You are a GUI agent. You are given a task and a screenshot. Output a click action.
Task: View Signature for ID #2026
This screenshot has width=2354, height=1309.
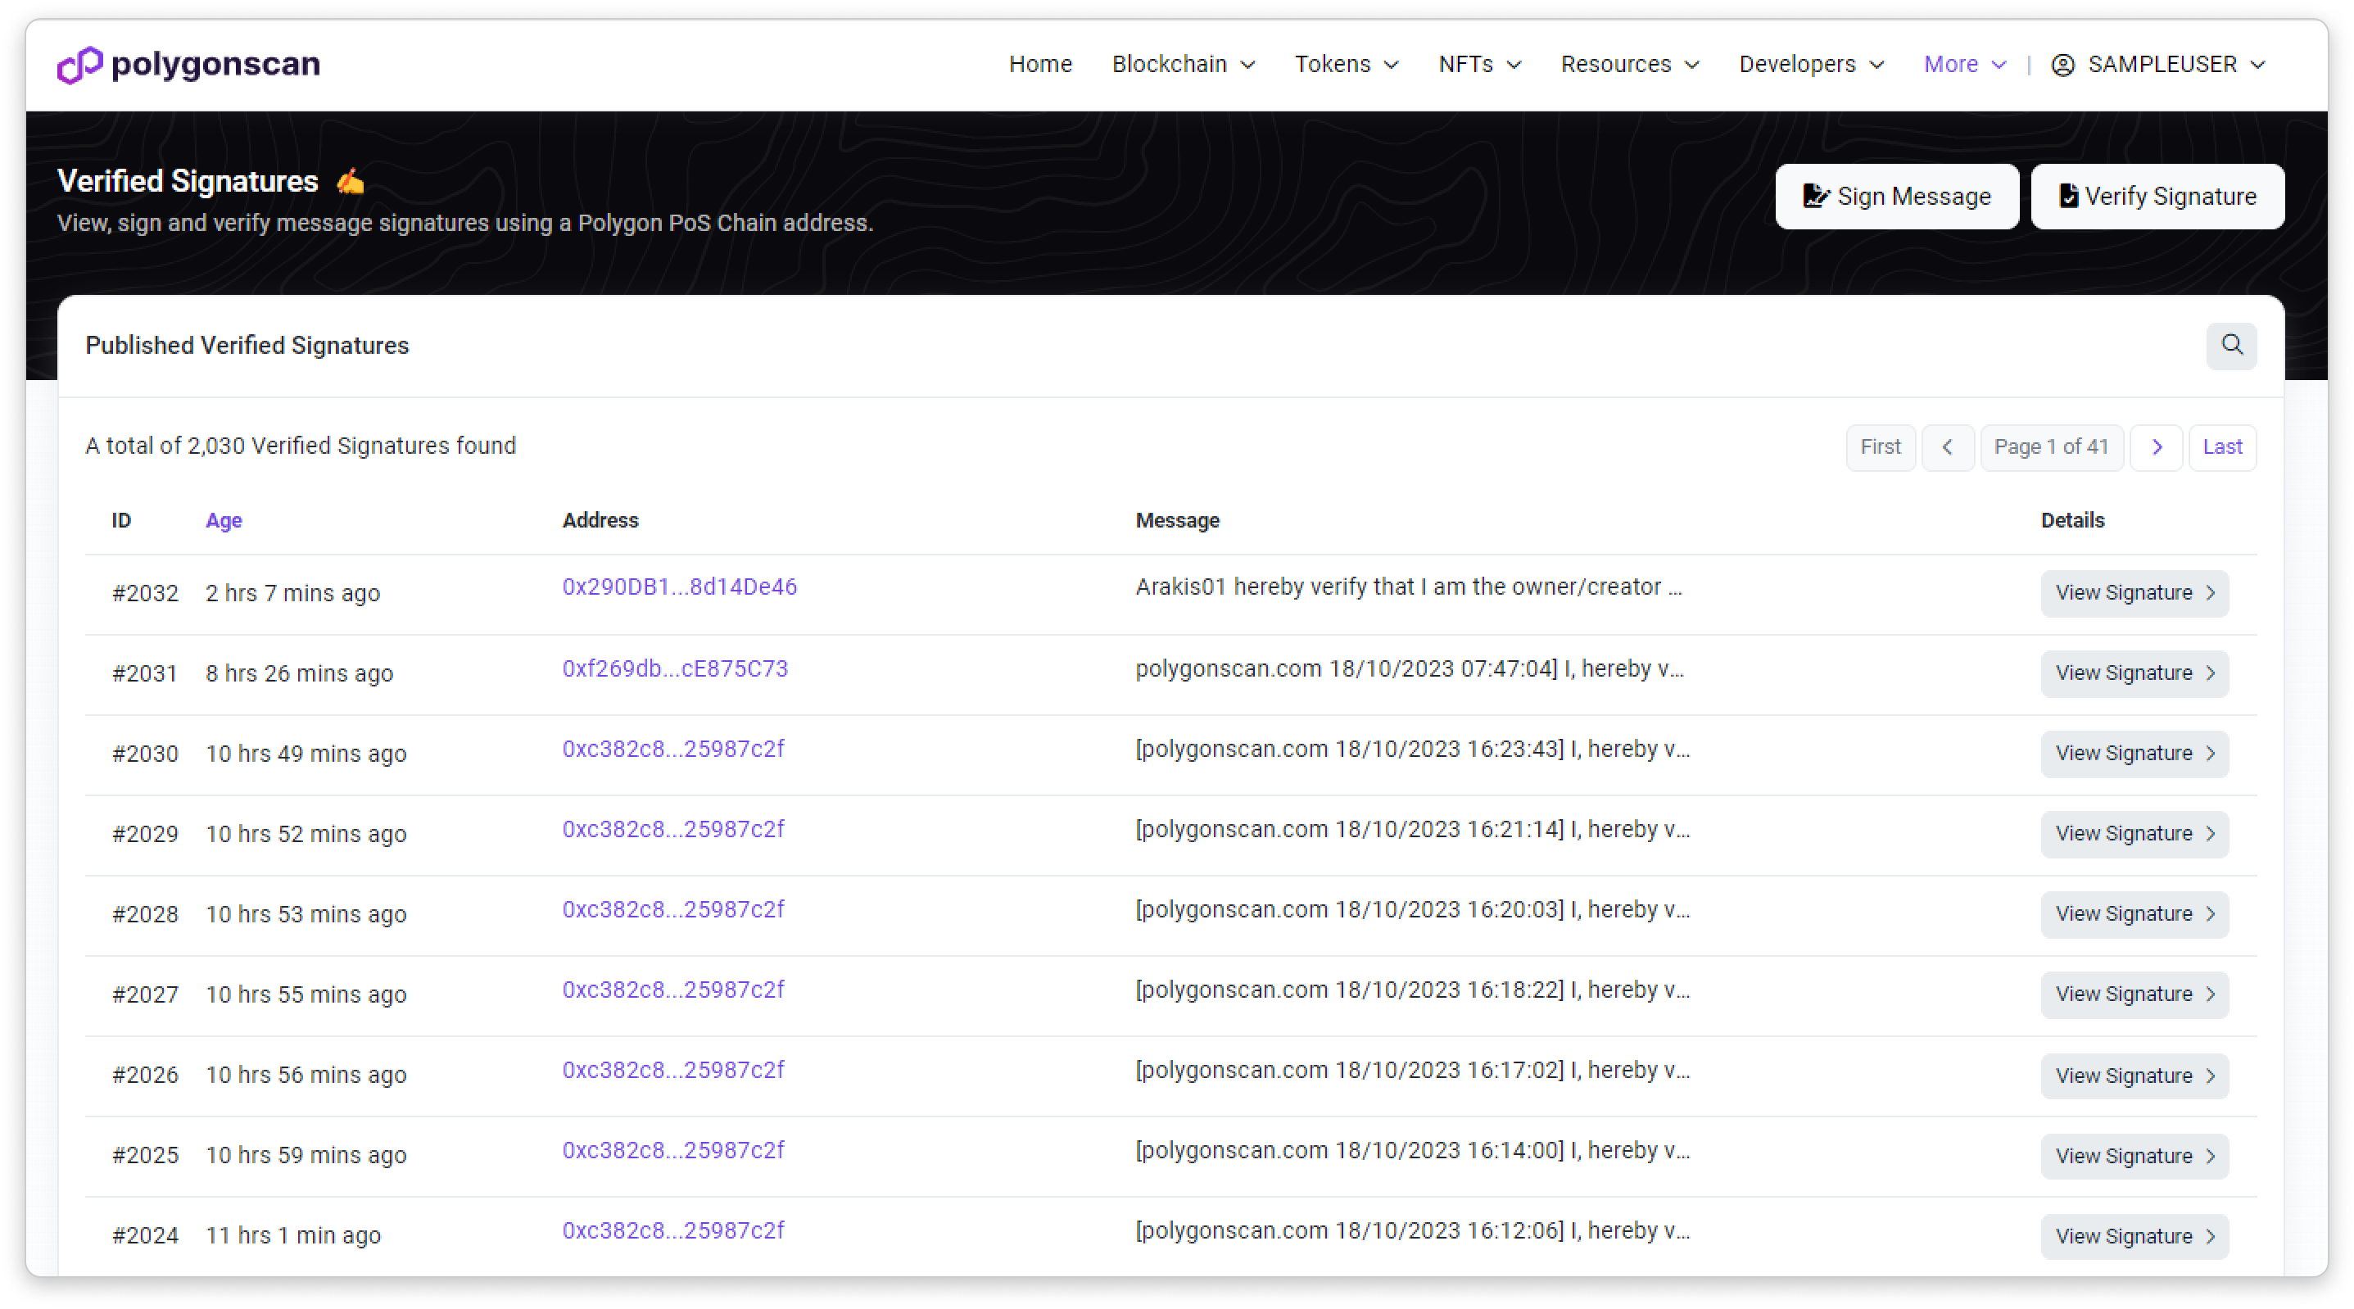point(2134,1076)
